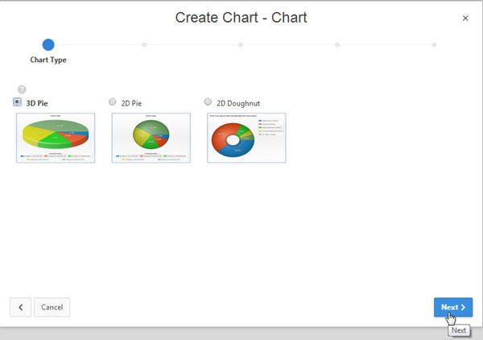Click the 2D Pie chart preview thumbnail
The image size is (483, 340).
click(151, 138)
